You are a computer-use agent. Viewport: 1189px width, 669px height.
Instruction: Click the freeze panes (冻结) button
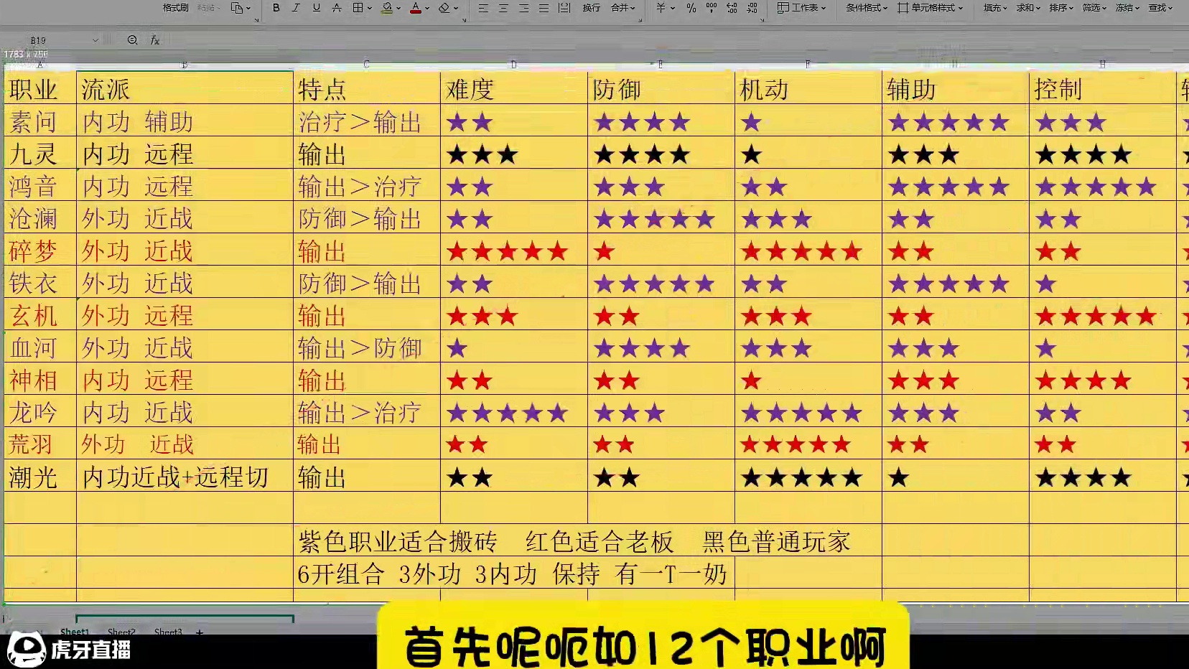pos(1126,8)
